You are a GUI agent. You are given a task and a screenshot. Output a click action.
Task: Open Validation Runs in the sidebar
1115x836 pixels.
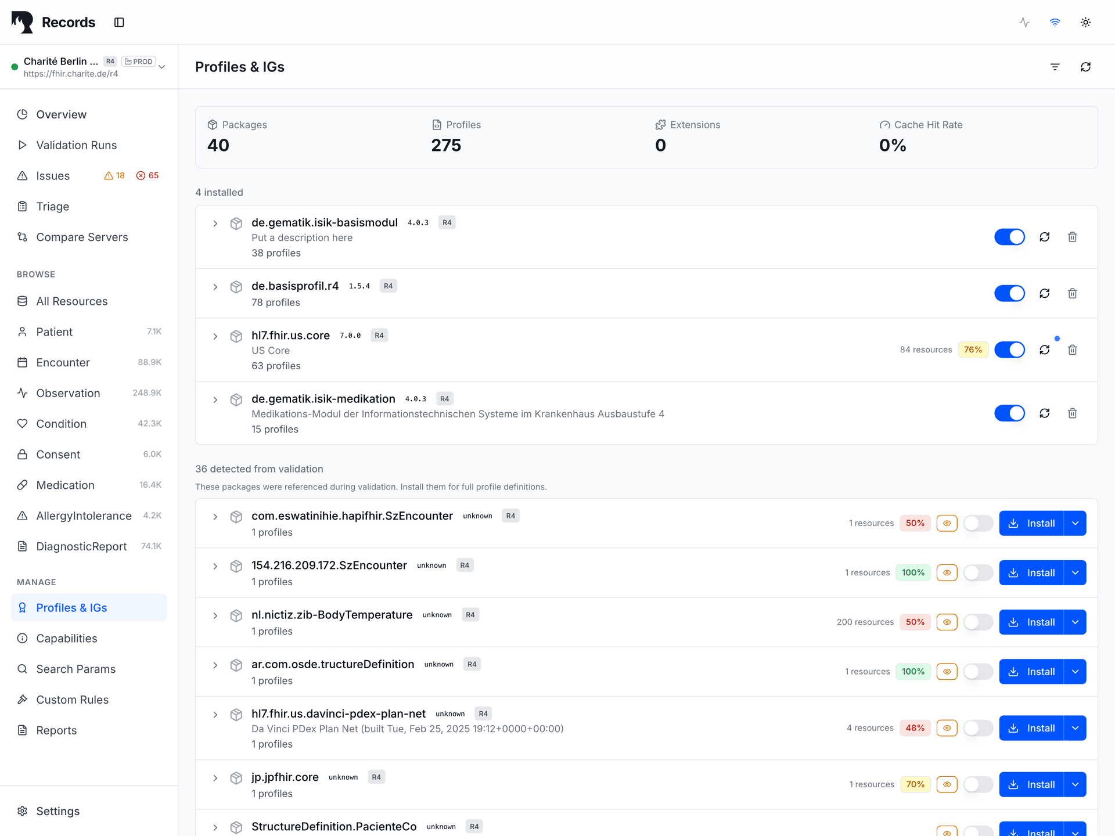pyautogui.click(x=89, y=145)
